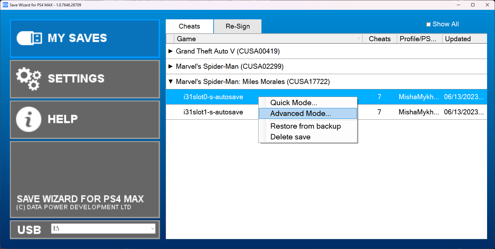495x249 pixels.
Task: Sort by the Profile/PS column header
Action: [x=420, y=39]
